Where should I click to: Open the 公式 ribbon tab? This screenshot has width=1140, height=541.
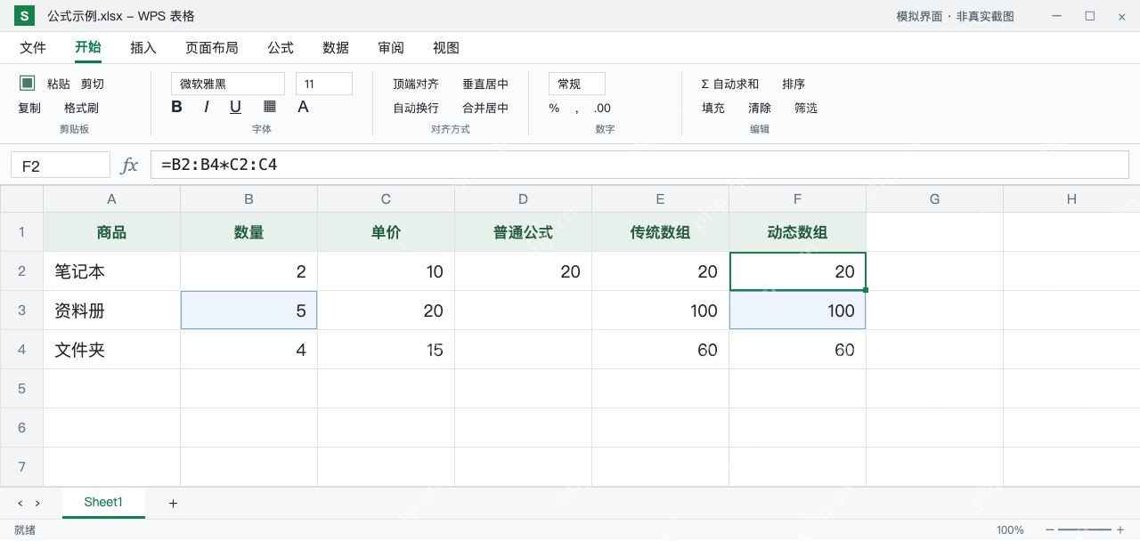281,48
